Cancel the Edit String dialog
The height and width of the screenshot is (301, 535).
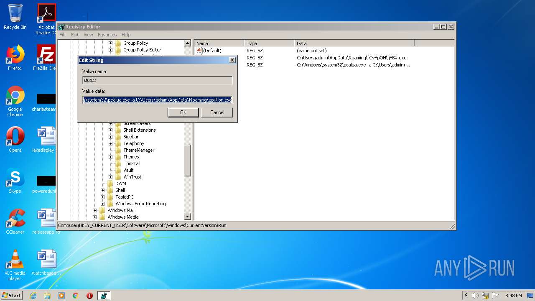point(217,112)
